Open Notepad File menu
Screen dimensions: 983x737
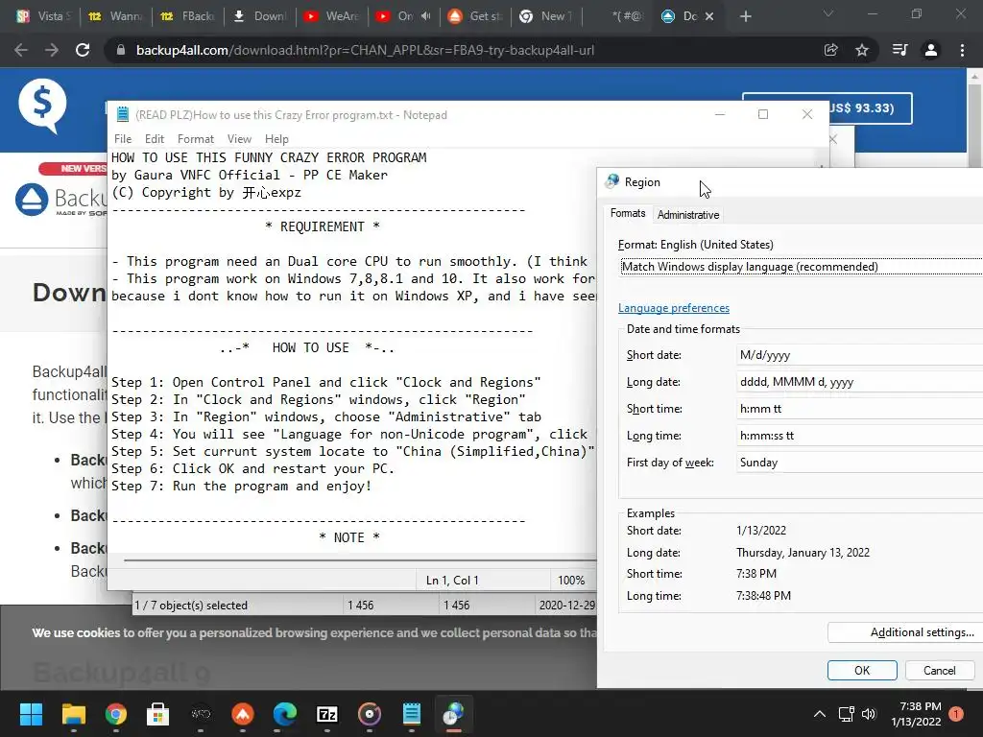[123, 138]
